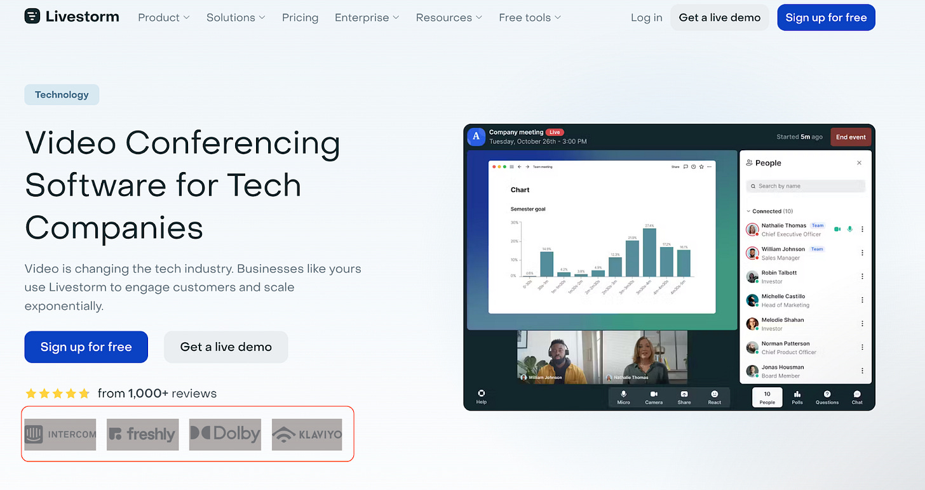Open options menu for William Johnson
Screen dimensions: 925x490
point(862,253)
